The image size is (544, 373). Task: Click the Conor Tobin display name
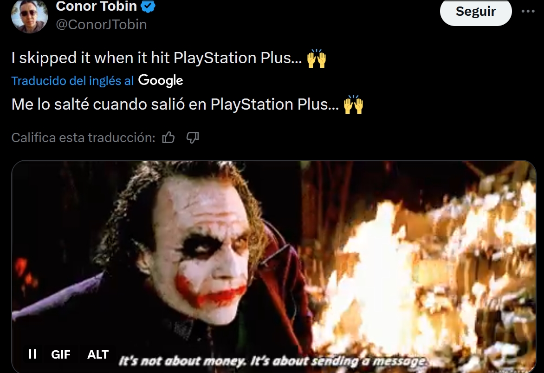click(96, 6)
